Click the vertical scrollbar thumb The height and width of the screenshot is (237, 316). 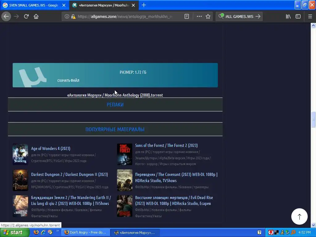(313, 119)
